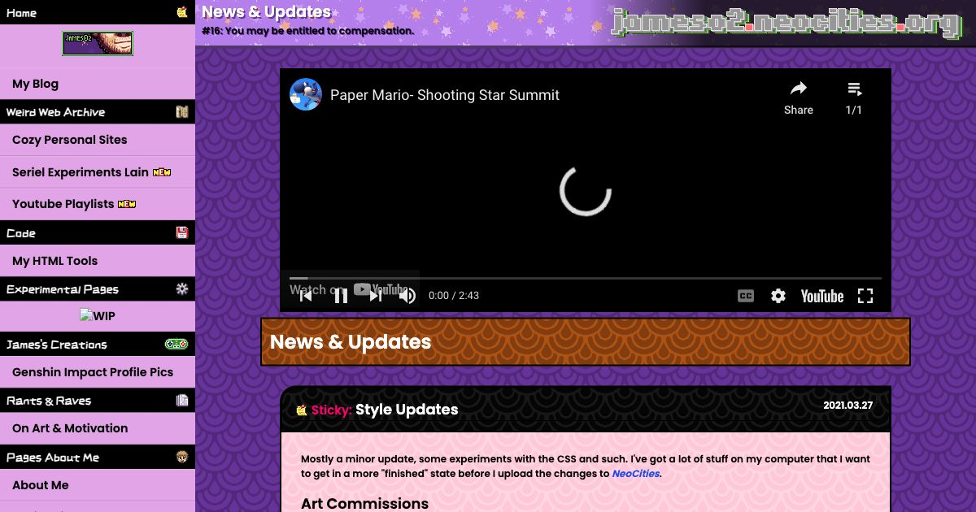Select the snowflake icon beside Experimental Pages
This screenshot has height=512, width=976.
pos(182,289)
